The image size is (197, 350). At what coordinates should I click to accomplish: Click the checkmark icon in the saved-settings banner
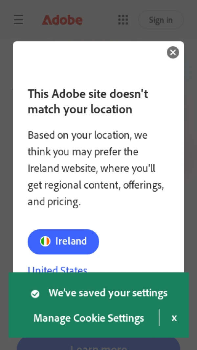[x=35, y=294]
